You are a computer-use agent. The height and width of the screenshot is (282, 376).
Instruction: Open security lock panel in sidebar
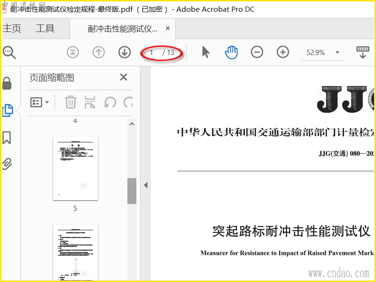click(x=7, y=83)
